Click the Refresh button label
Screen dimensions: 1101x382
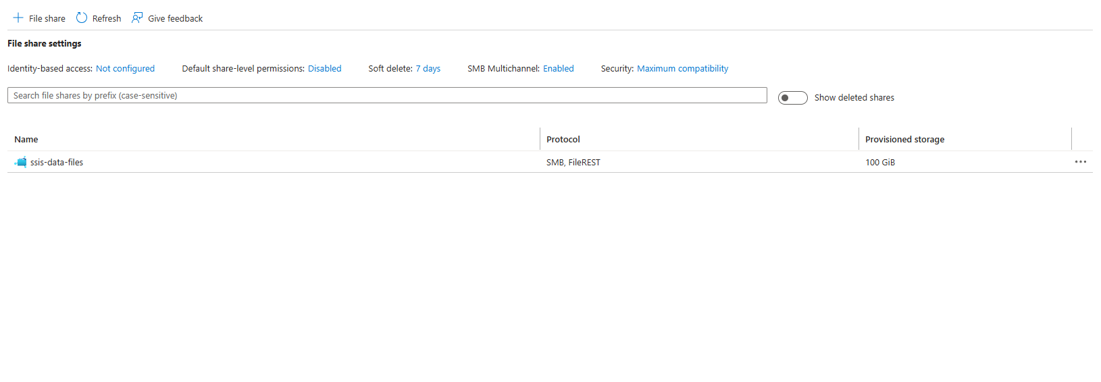coord(107,19)
